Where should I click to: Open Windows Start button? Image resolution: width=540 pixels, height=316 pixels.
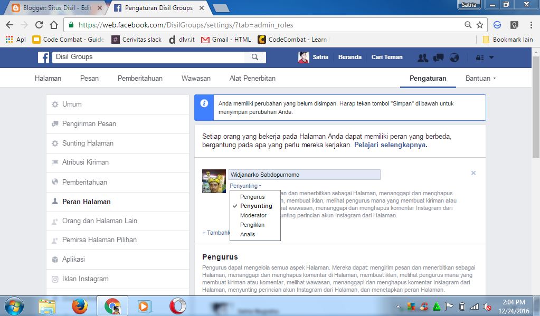coord(14,306)
